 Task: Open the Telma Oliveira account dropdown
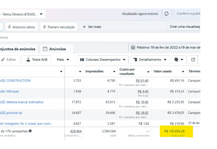[x=23, y=14]
